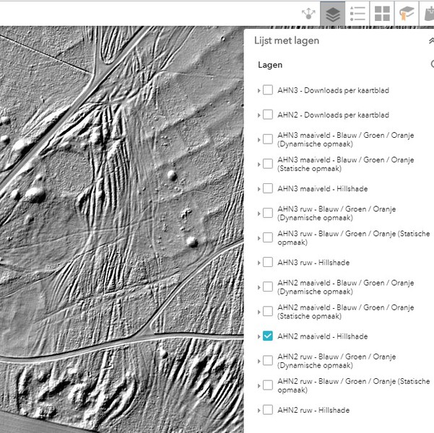Screen dimensions: 434x433
Task: Turn on AHN2 ruw - Hillshade layer
Action: (268, 410)
